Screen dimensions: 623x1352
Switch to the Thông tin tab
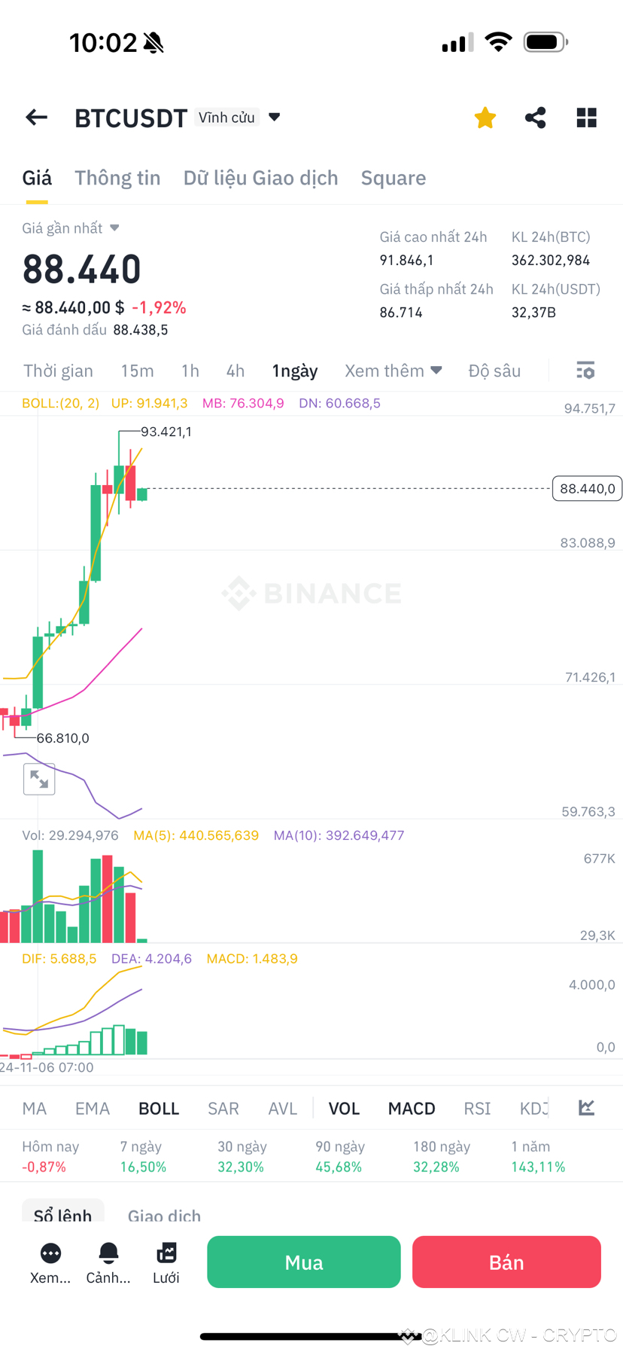click(x=117, y=178)
